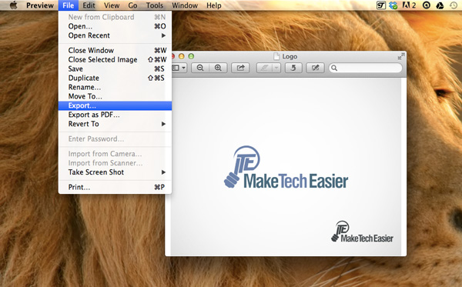This screenshot has height=287, width=462.
Task: Open the Edit menu
Action: coord(89,5)
